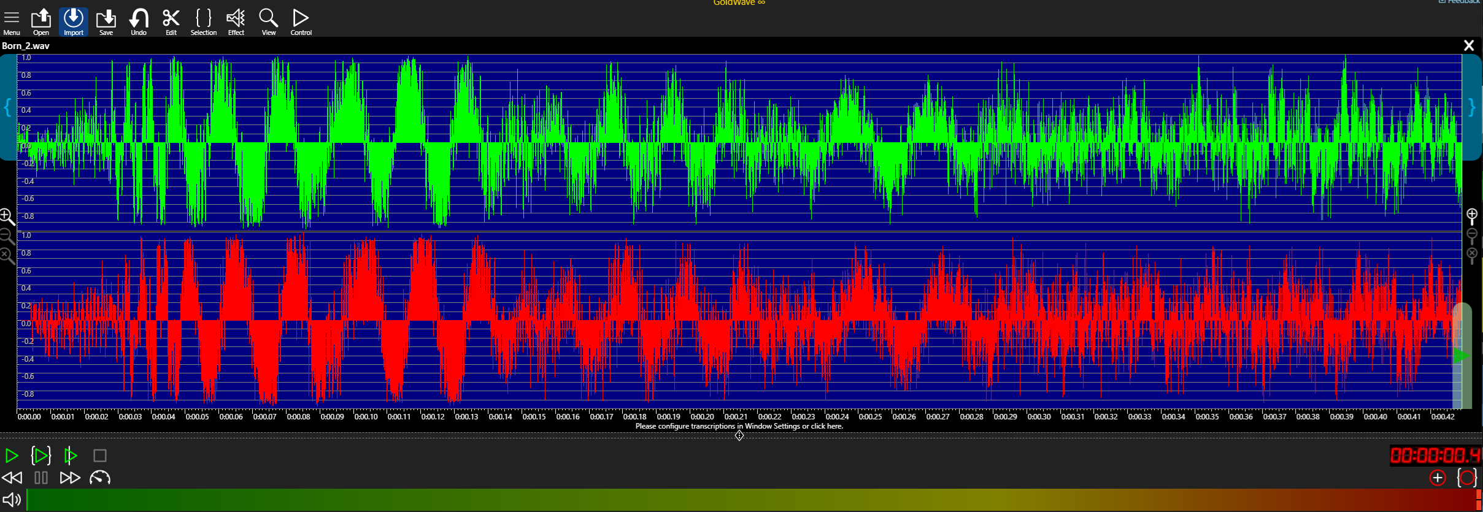Zoom in horizontally with left magnifier plus
1483x512 pixels.
click(7, 216)
